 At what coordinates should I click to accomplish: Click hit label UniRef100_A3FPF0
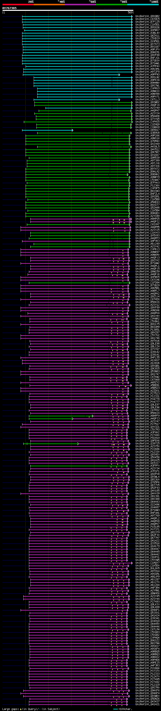147,466
